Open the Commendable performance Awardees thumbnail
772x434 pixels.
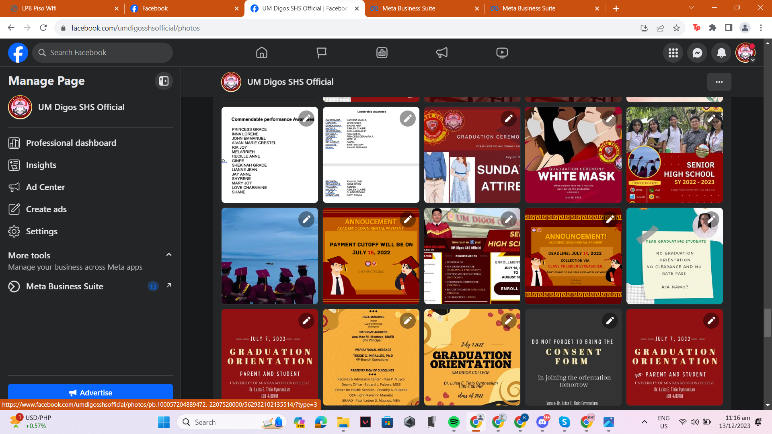pyautogui.click(x=270, y=155)
